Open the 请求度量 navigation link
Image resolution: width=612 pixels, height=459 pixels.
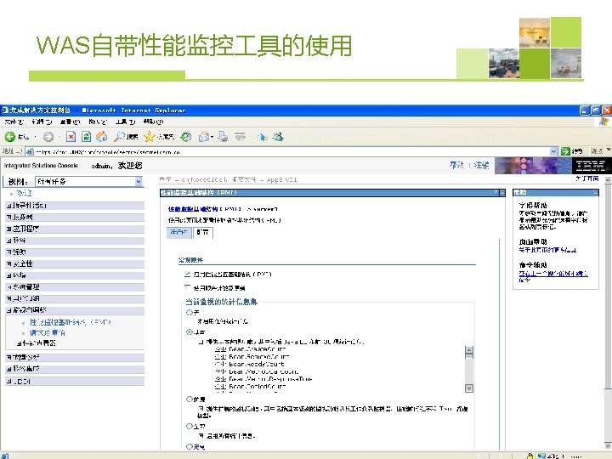point(48,332)
